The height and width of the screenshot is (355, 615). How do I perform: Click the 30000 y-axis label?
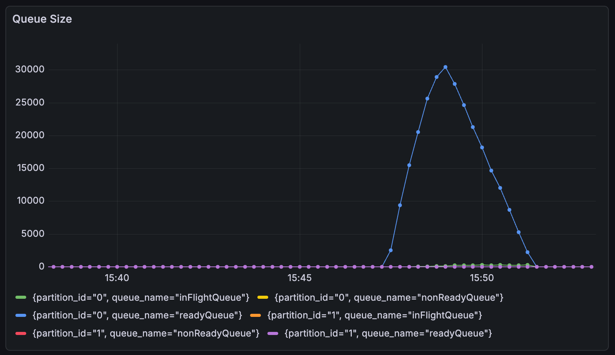tap(30, 69)
